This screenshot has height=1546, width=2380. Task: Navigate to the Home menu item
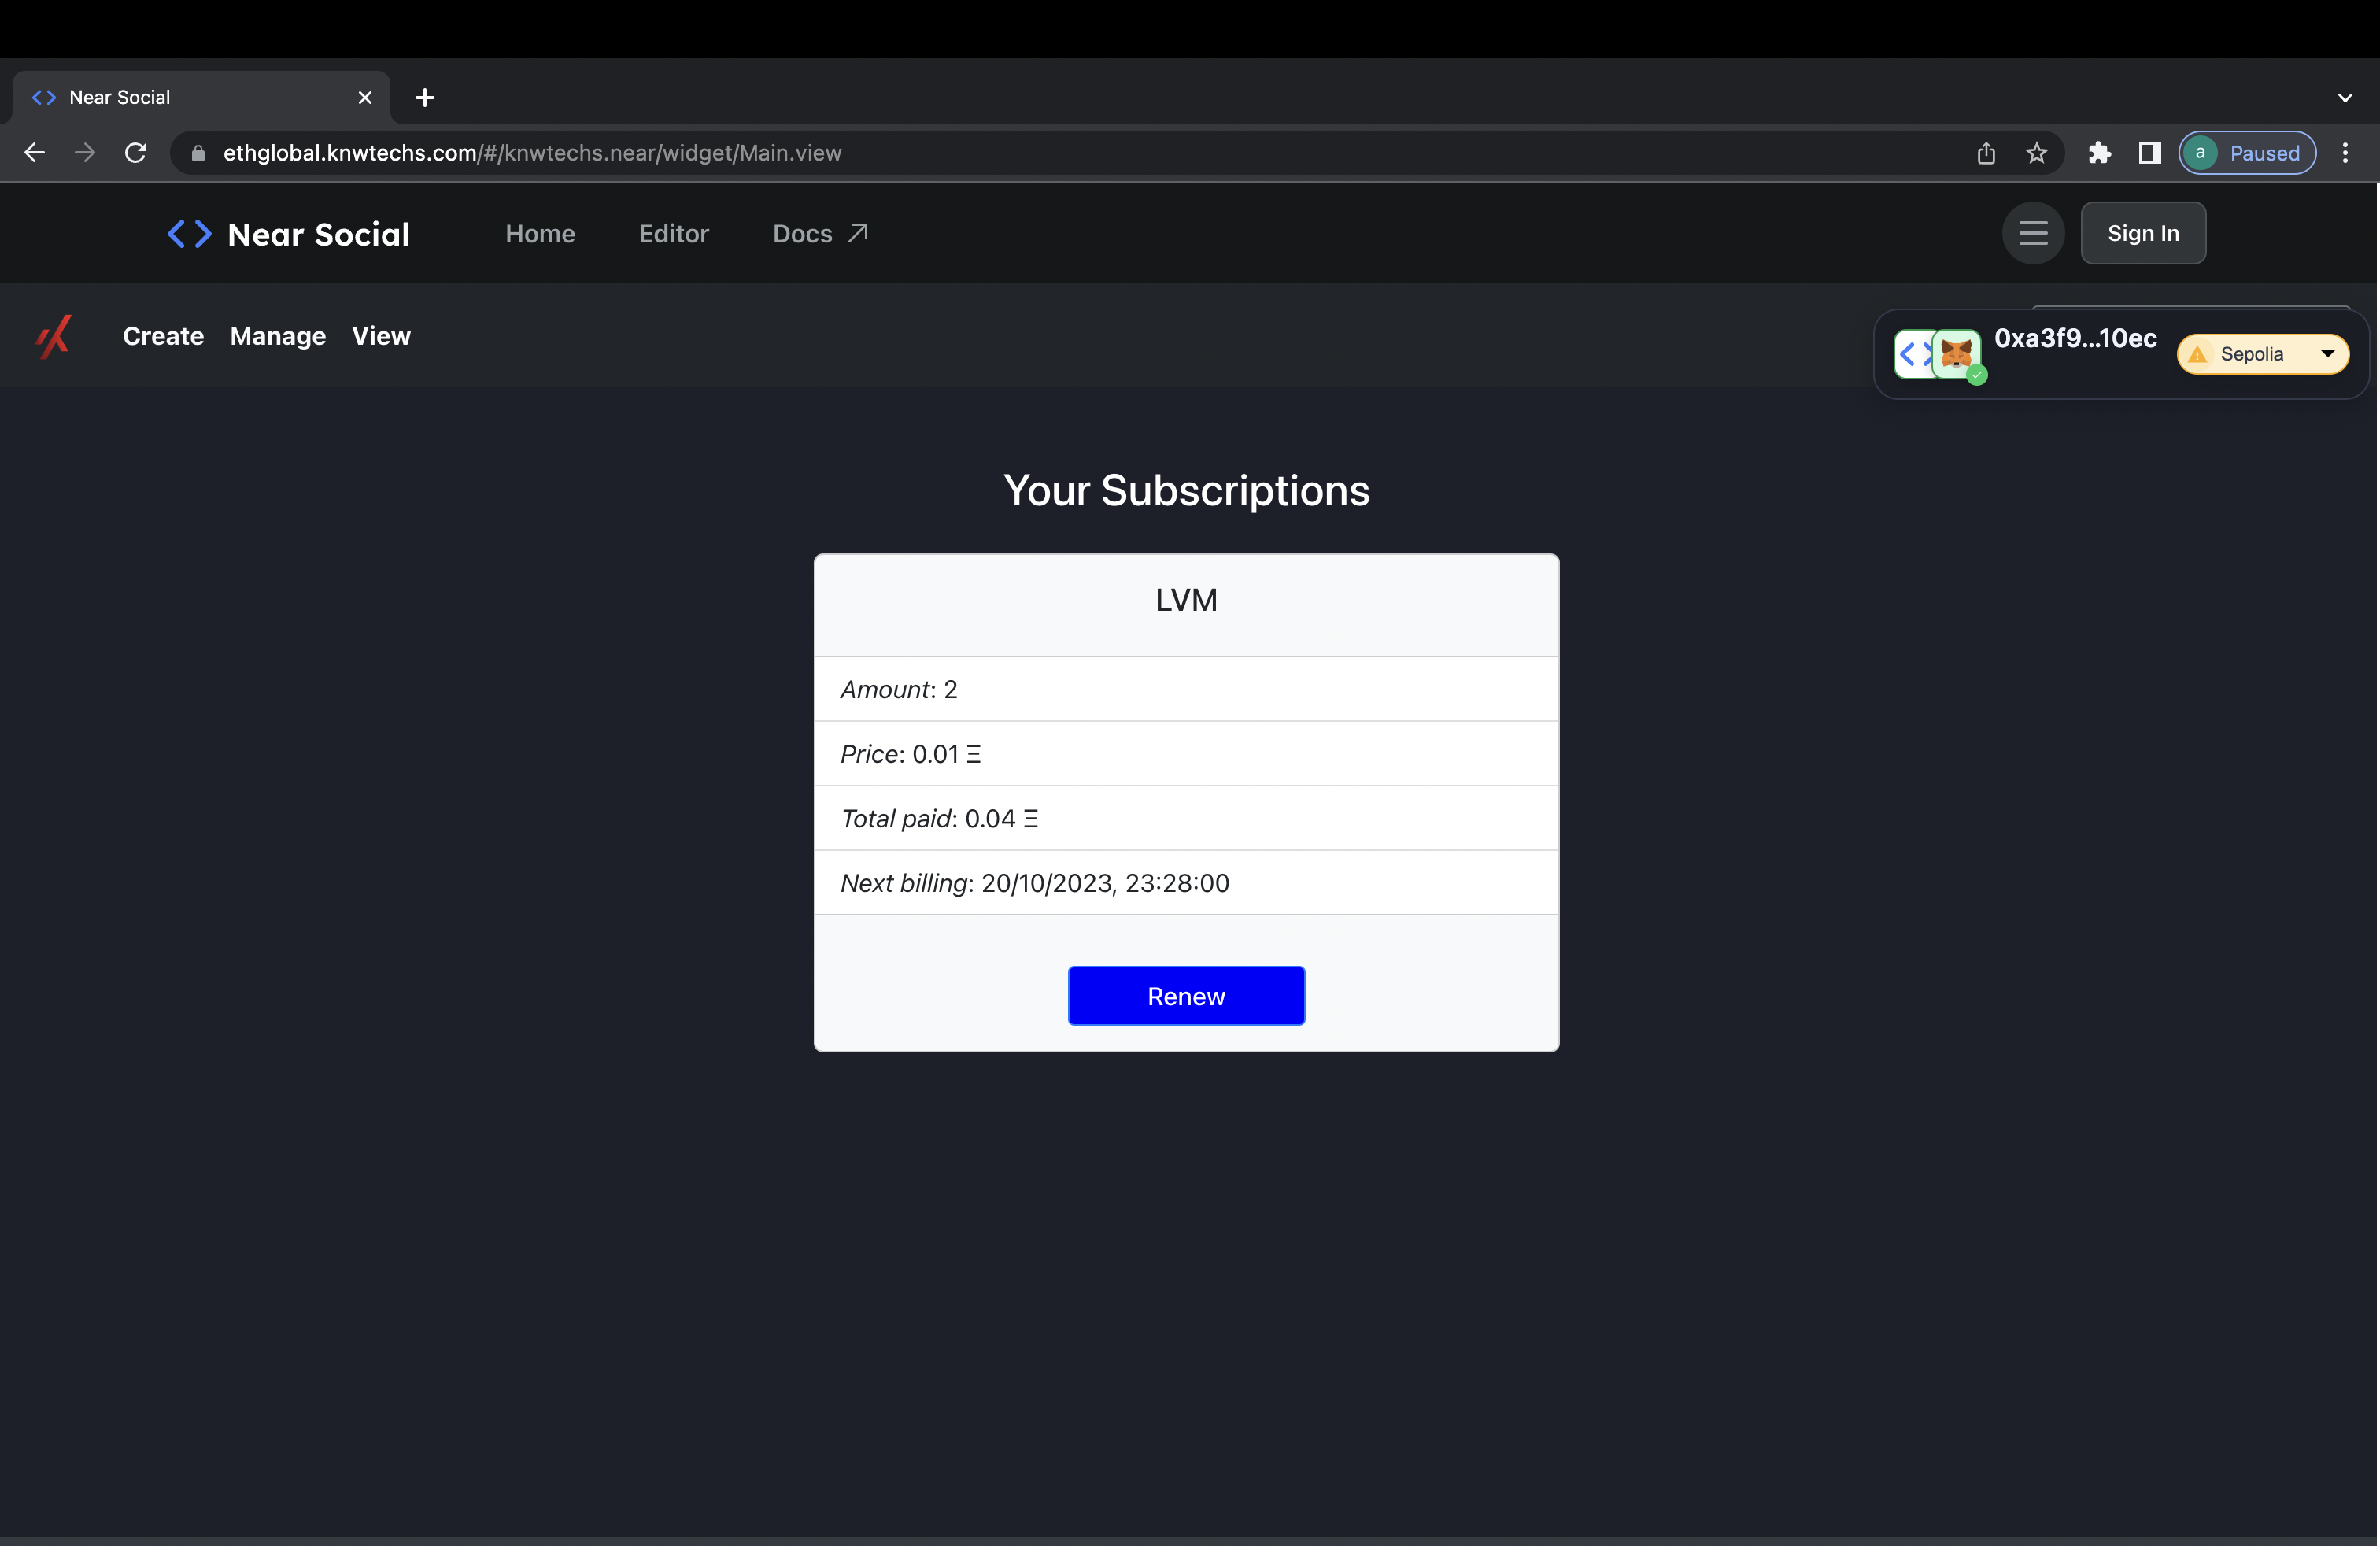tap(539, 232)
